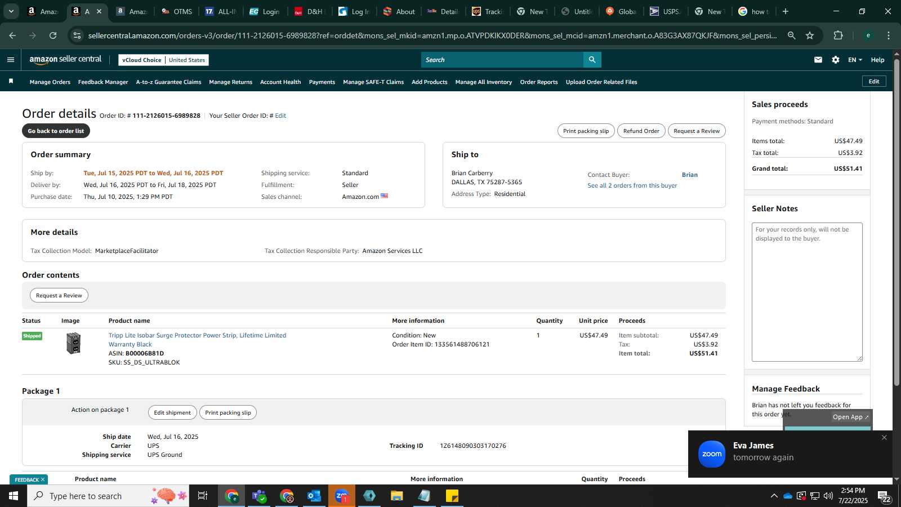Open Chrome three-dot menu
The image size is (901, 507).
tap(889, 35)
